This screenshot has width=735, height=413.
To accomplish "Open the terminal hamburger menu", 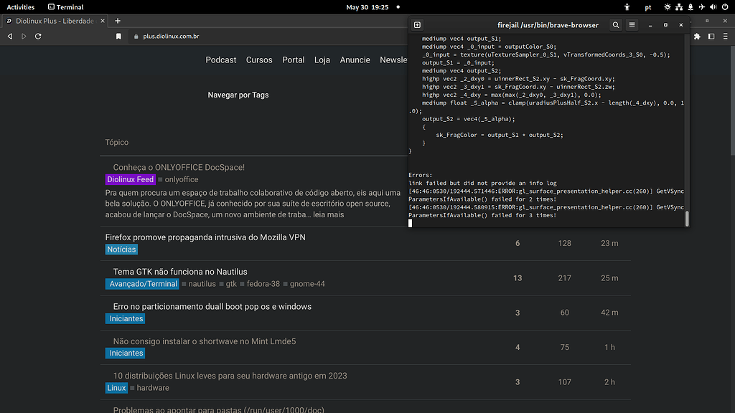I will pos(632,24).
